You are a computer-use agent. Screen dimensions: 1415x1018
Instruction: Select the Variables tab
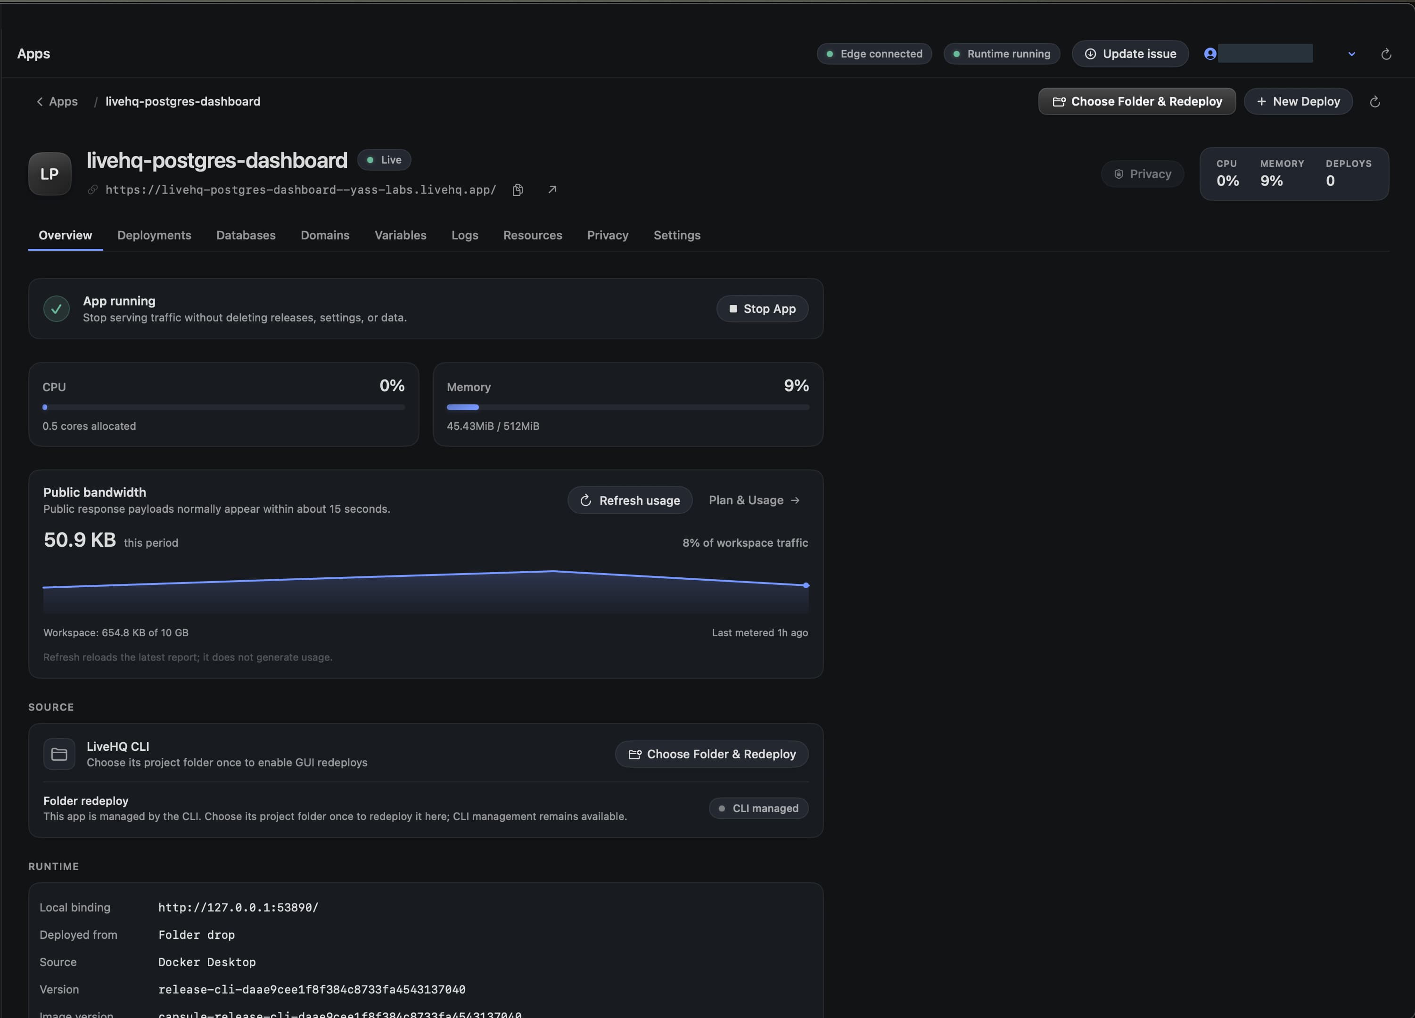(401, 235)
